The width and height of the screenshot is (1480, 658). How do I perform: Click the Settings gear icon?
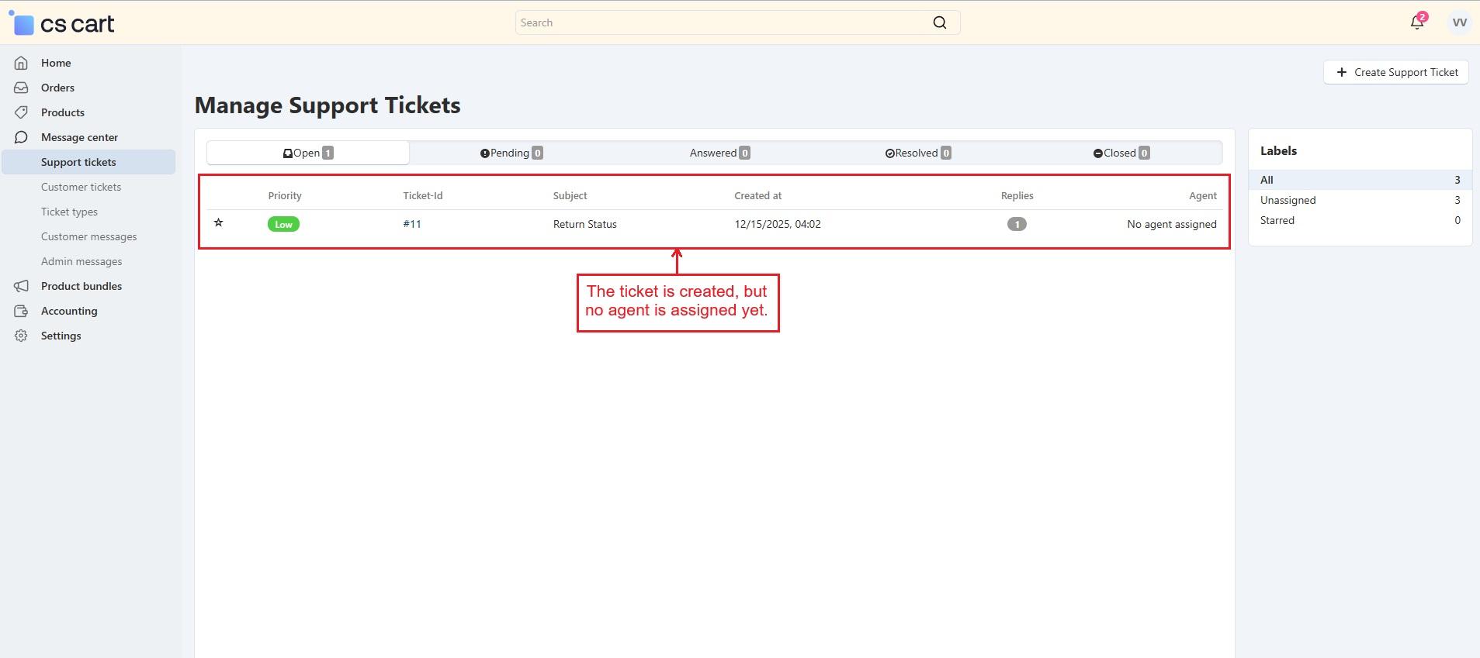click(21, 336)
